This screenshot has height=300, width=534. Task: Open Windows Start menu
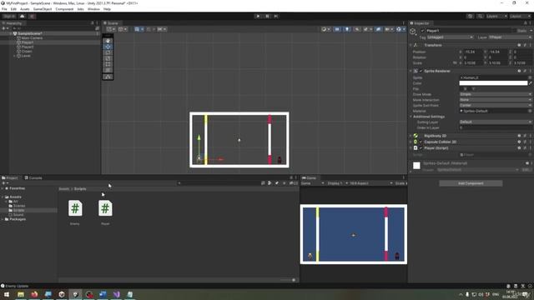pos(7,294)
